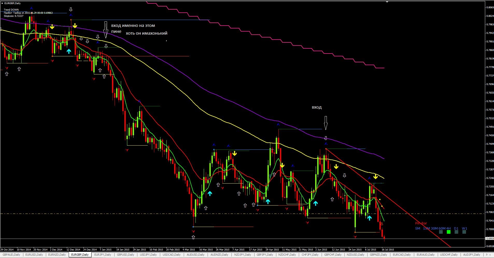Image resolution: width=494 pixels, height=258 pixels.
Task: Switch to the GBPAUD,Daily chart tab
Action: point(11,255)
